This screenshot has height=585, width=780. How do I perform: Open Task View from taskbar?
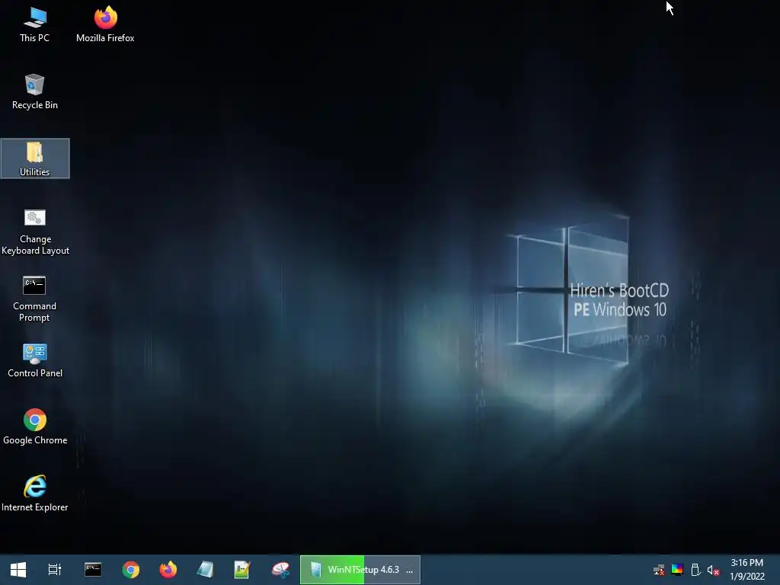[x=55, y=570]
